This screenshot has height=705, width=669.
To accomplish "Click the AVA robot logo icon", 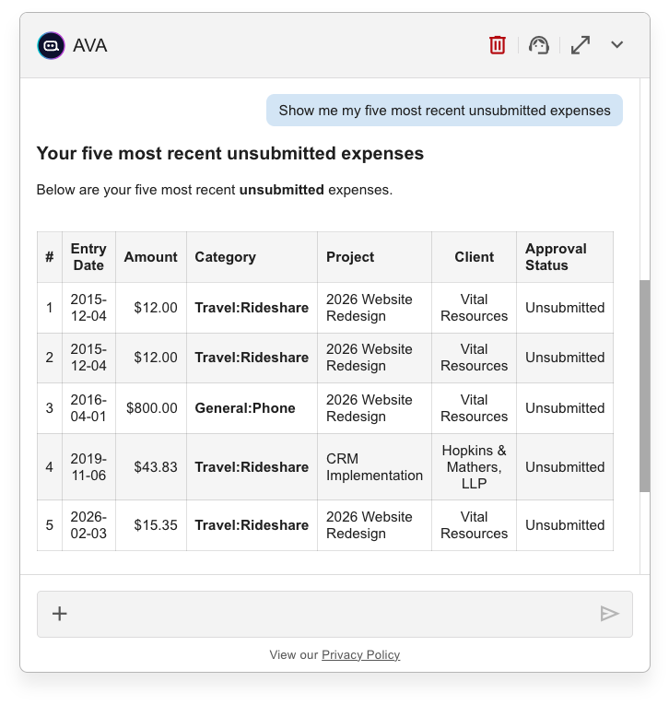I will point(51,45).
